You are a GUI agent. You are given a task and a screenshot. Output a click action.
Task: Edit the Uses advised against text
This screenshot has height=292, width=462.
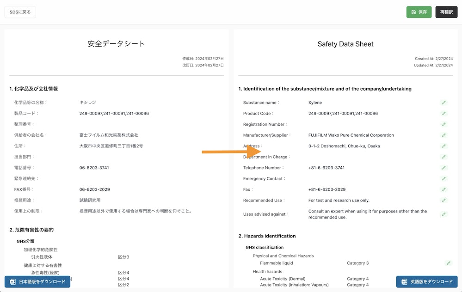[x=444, y=214]
